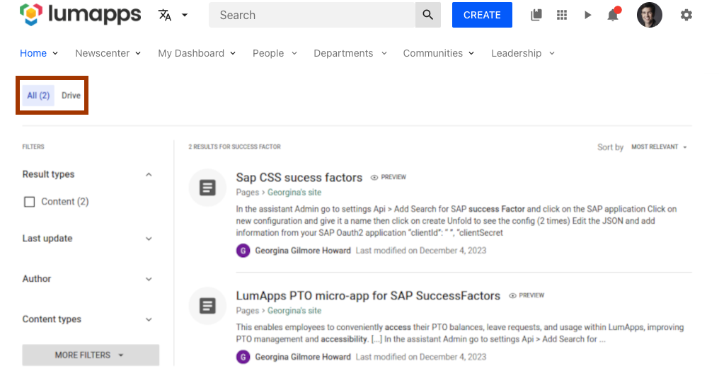Expand the My Dashboard chevron

pyautogui.click(x=233, y=54)
